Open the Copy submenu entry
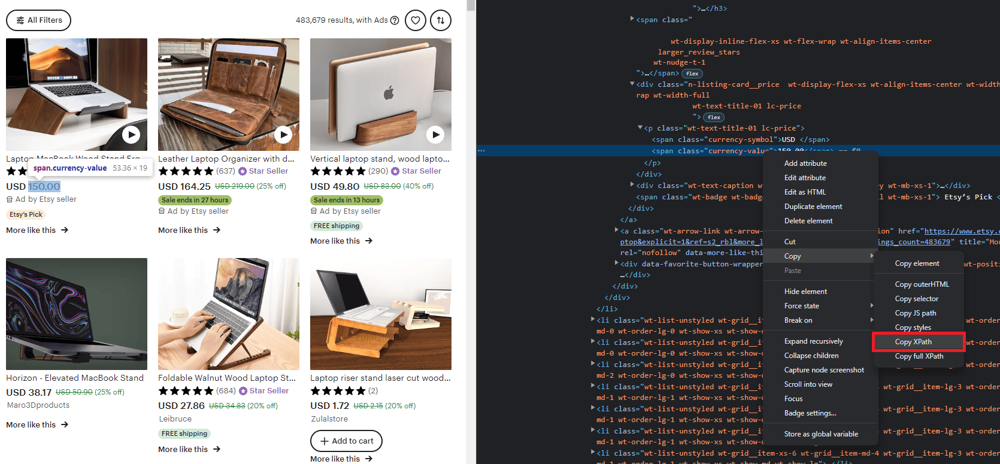This screenshot has width=1000, height=464. [820, 256]
